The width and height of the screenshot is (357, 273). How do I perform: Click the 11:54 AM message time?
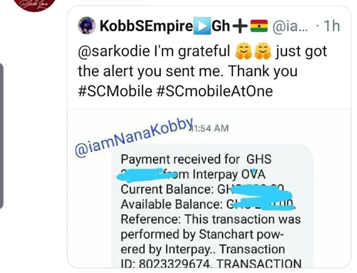pos(210,128)
